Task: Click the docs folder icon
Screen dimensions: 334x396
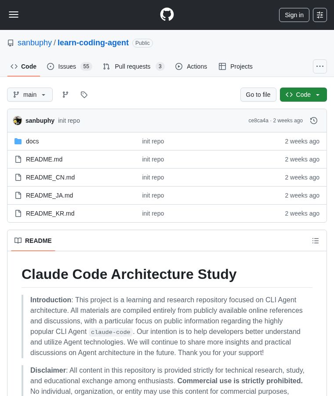Action: click(18, 141)
